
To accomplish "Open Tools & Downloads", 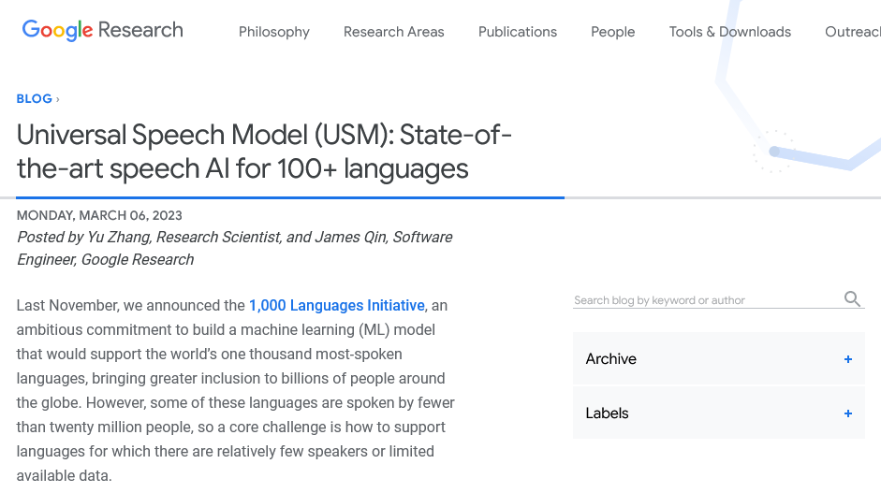I will coord(729,32).
